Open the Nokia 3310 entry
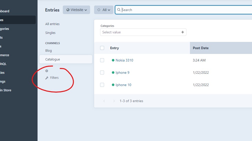 [124, 60]
